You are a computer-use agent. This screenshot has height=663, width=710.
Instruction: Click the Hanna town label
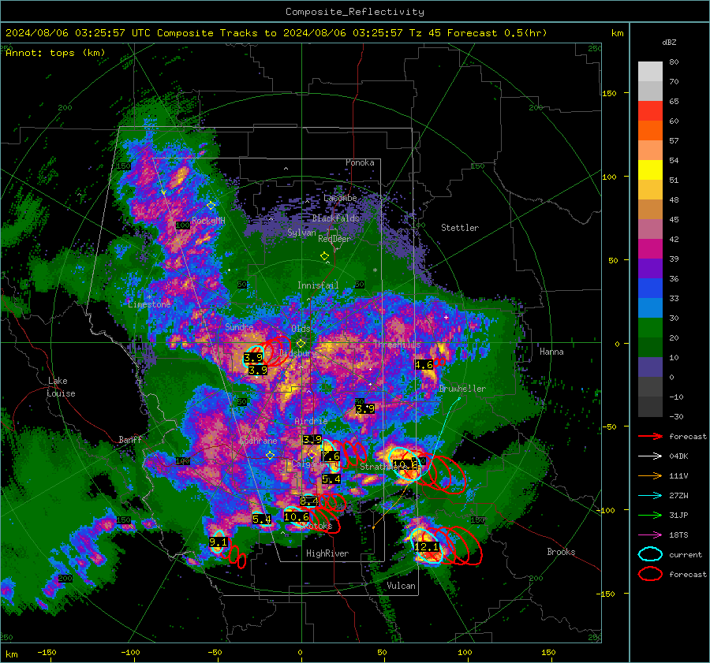[551, 352]
